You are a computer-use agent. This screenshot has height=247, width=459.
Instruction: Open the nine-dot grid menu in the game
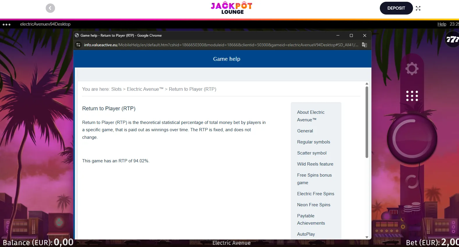coord(412,96)
